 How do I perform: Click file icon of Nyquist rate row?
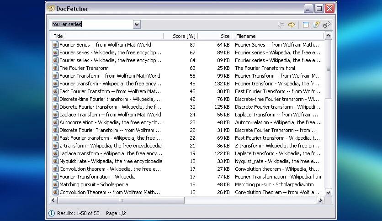(x=56, y=161)
